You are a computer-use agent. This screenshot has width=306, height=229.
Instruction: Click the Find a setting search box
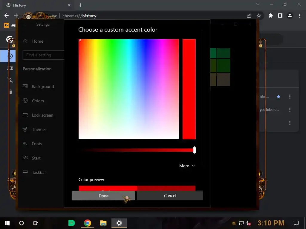44,55
